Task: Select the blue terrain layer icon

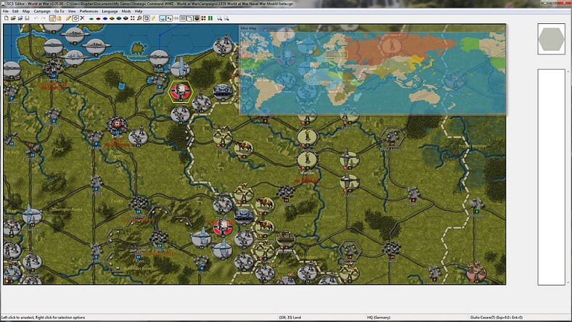Action: coord(105,18)
